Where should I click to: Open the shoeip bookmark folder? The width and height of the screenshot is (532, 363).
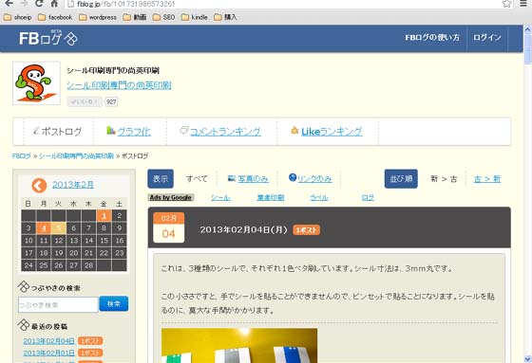(18, 17)
